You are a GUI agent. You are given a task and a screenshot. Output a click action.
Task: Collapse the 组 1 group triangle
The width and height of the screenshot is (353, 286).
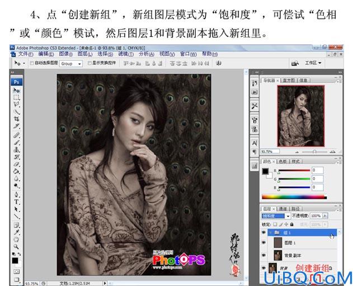(x=271, y=233)
